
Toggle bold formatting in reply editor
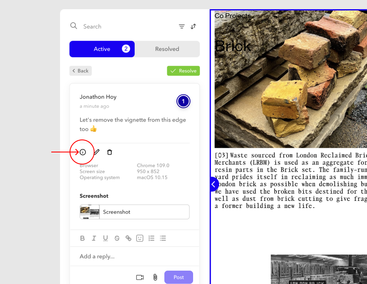click(83, 238)
